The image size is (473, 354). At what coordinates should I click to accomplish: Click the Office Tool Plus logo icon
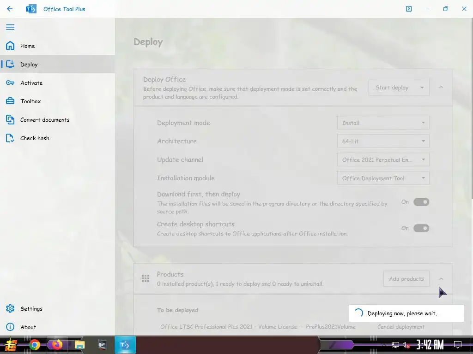pyautogui.click(x=31, y=9)
